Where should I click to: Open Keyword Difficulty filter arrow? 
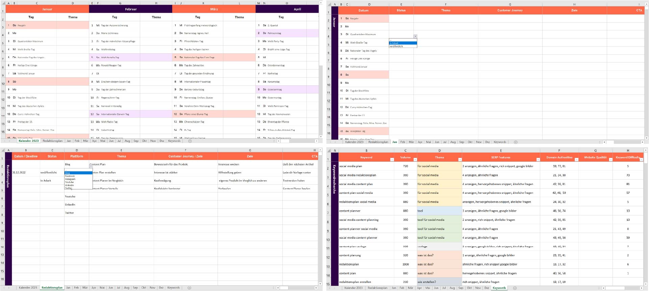coord(641,160)
